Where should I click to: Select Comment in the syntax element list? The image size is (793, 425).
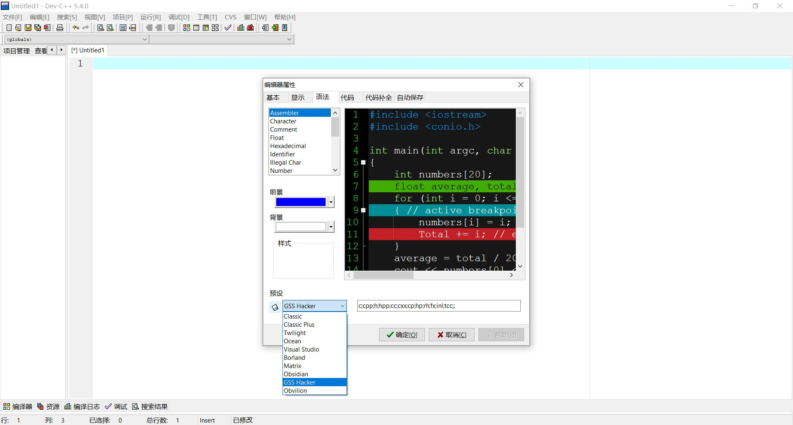(x=283, y=129)
